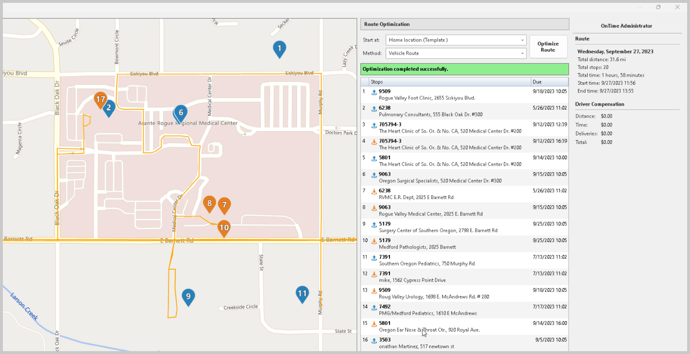Click orange map pin number 8

point(209,204)
